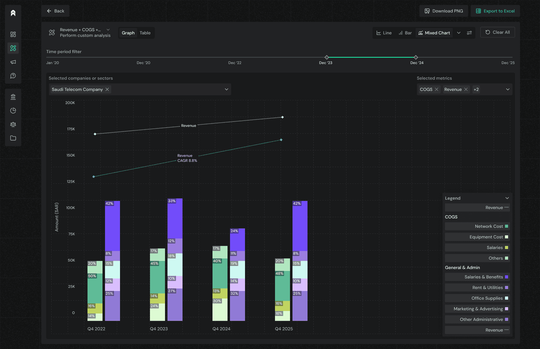
Task: Switch to the Table tab
Action: [145, 33]
